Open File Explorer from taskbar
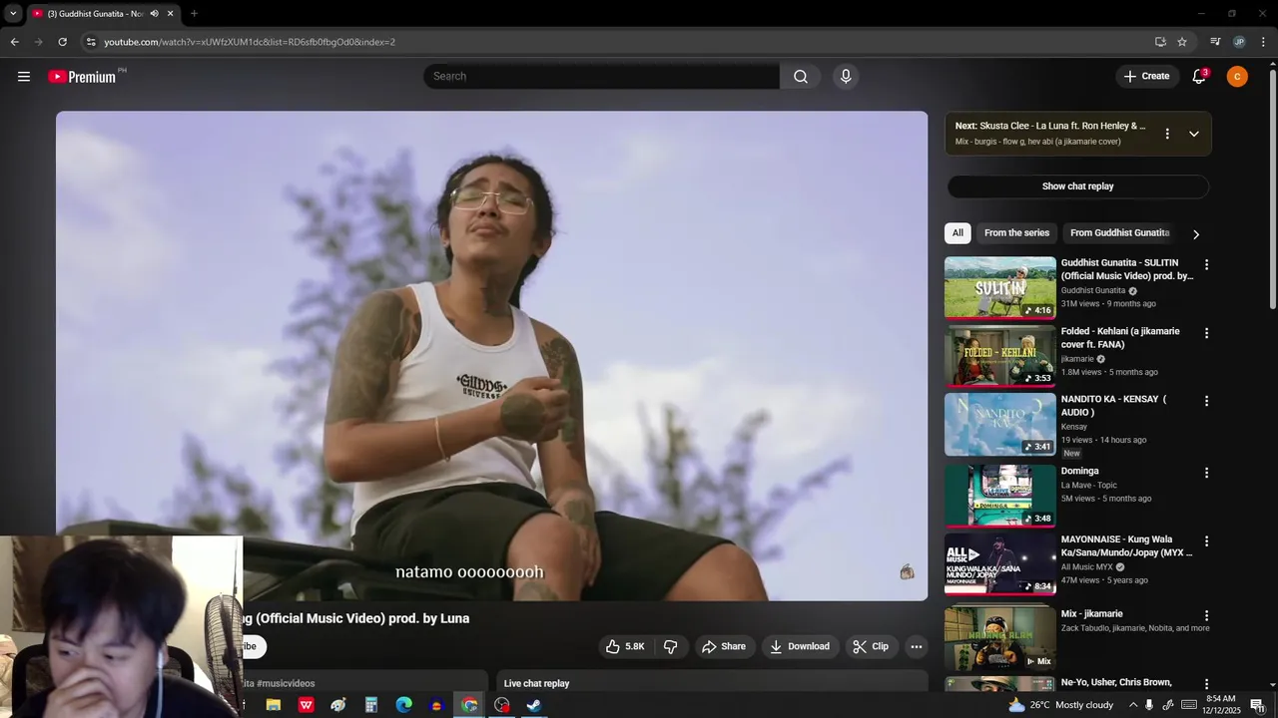 coord(273,705)
